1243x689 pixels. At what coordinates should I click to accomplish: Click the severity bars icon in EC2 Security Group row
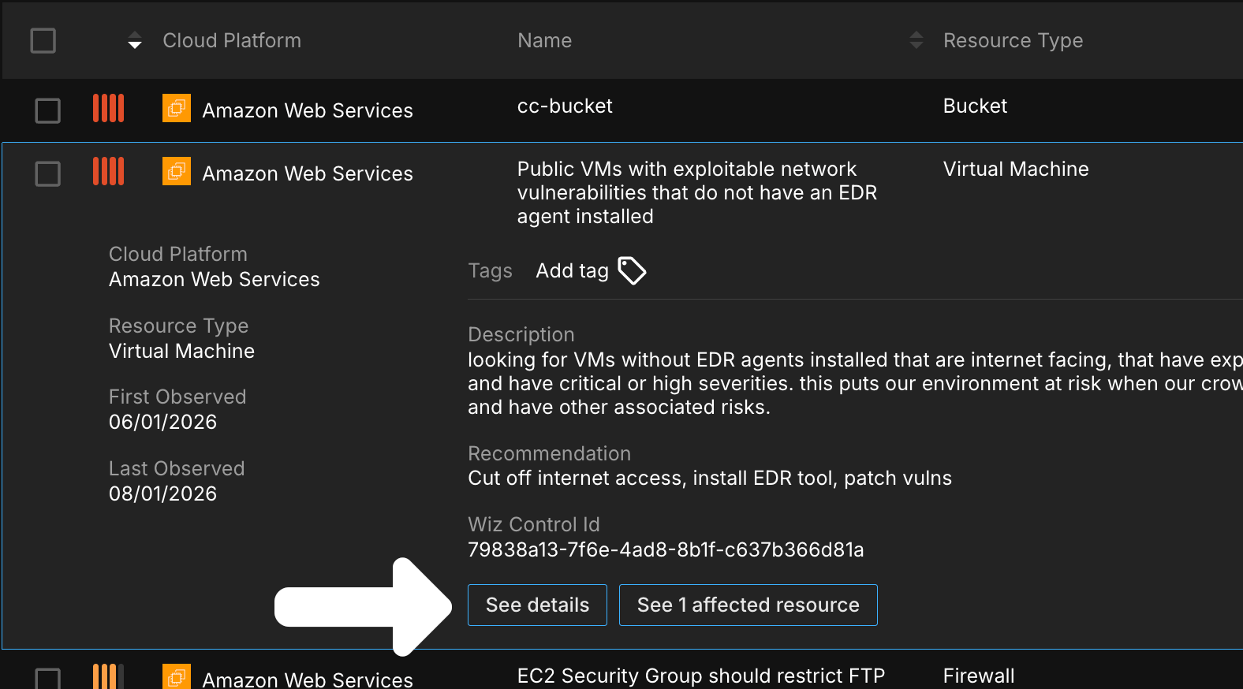click(x=109, y=676)
